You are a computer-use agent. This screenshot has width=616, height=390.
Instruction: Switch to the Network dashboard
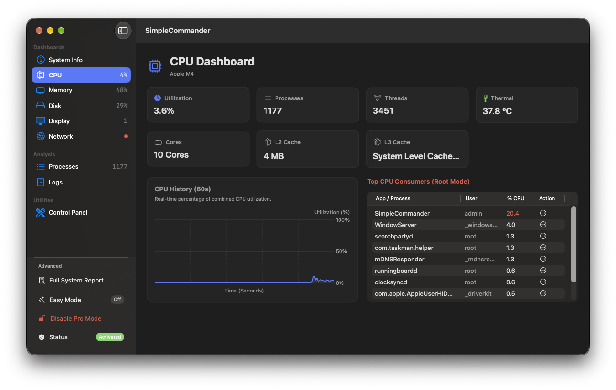[x=81, y=136]
